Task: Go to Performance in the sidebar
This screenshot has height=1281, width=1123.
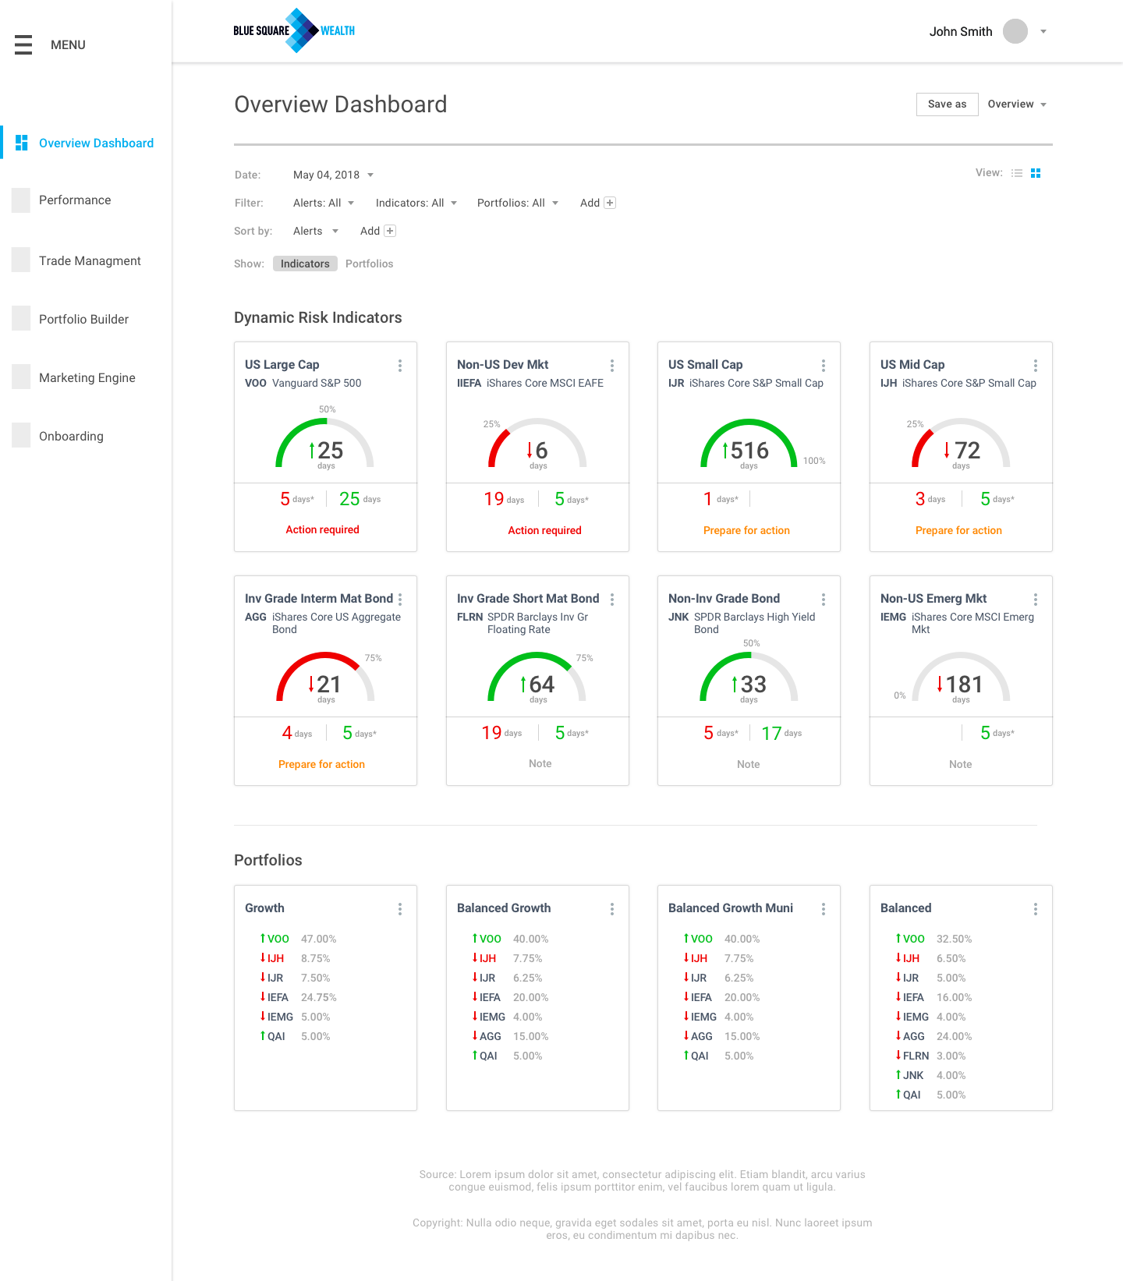Action: (75, 200)
